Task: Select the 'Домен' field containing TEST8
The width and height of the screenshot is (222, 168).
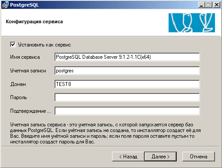Action: tap(127, 84)
